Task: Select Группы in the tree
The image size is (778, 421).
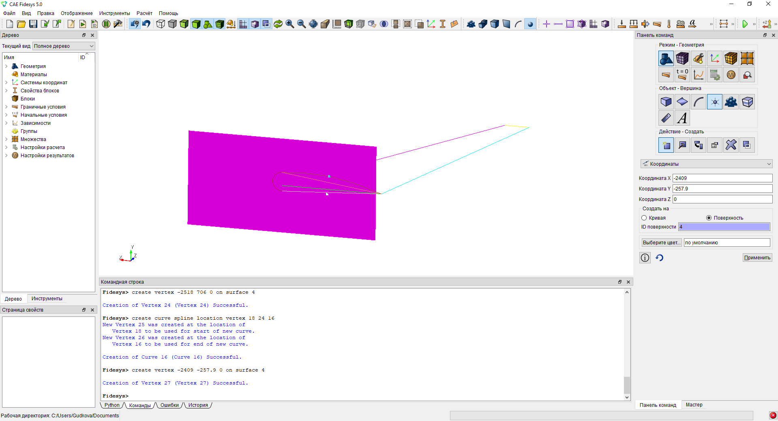Action: coord(29,131)
